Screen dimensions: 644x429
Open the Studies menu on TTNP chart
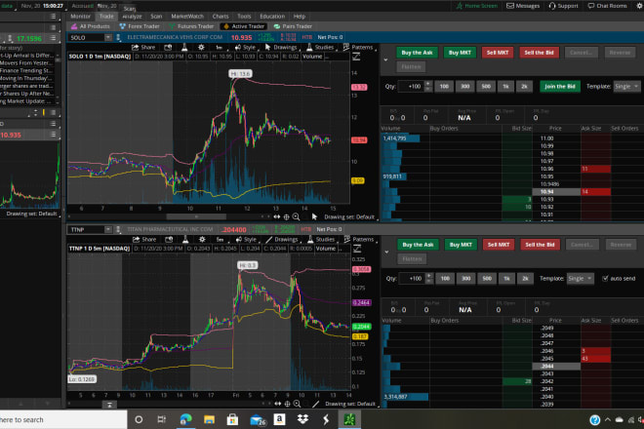point(321,239)
